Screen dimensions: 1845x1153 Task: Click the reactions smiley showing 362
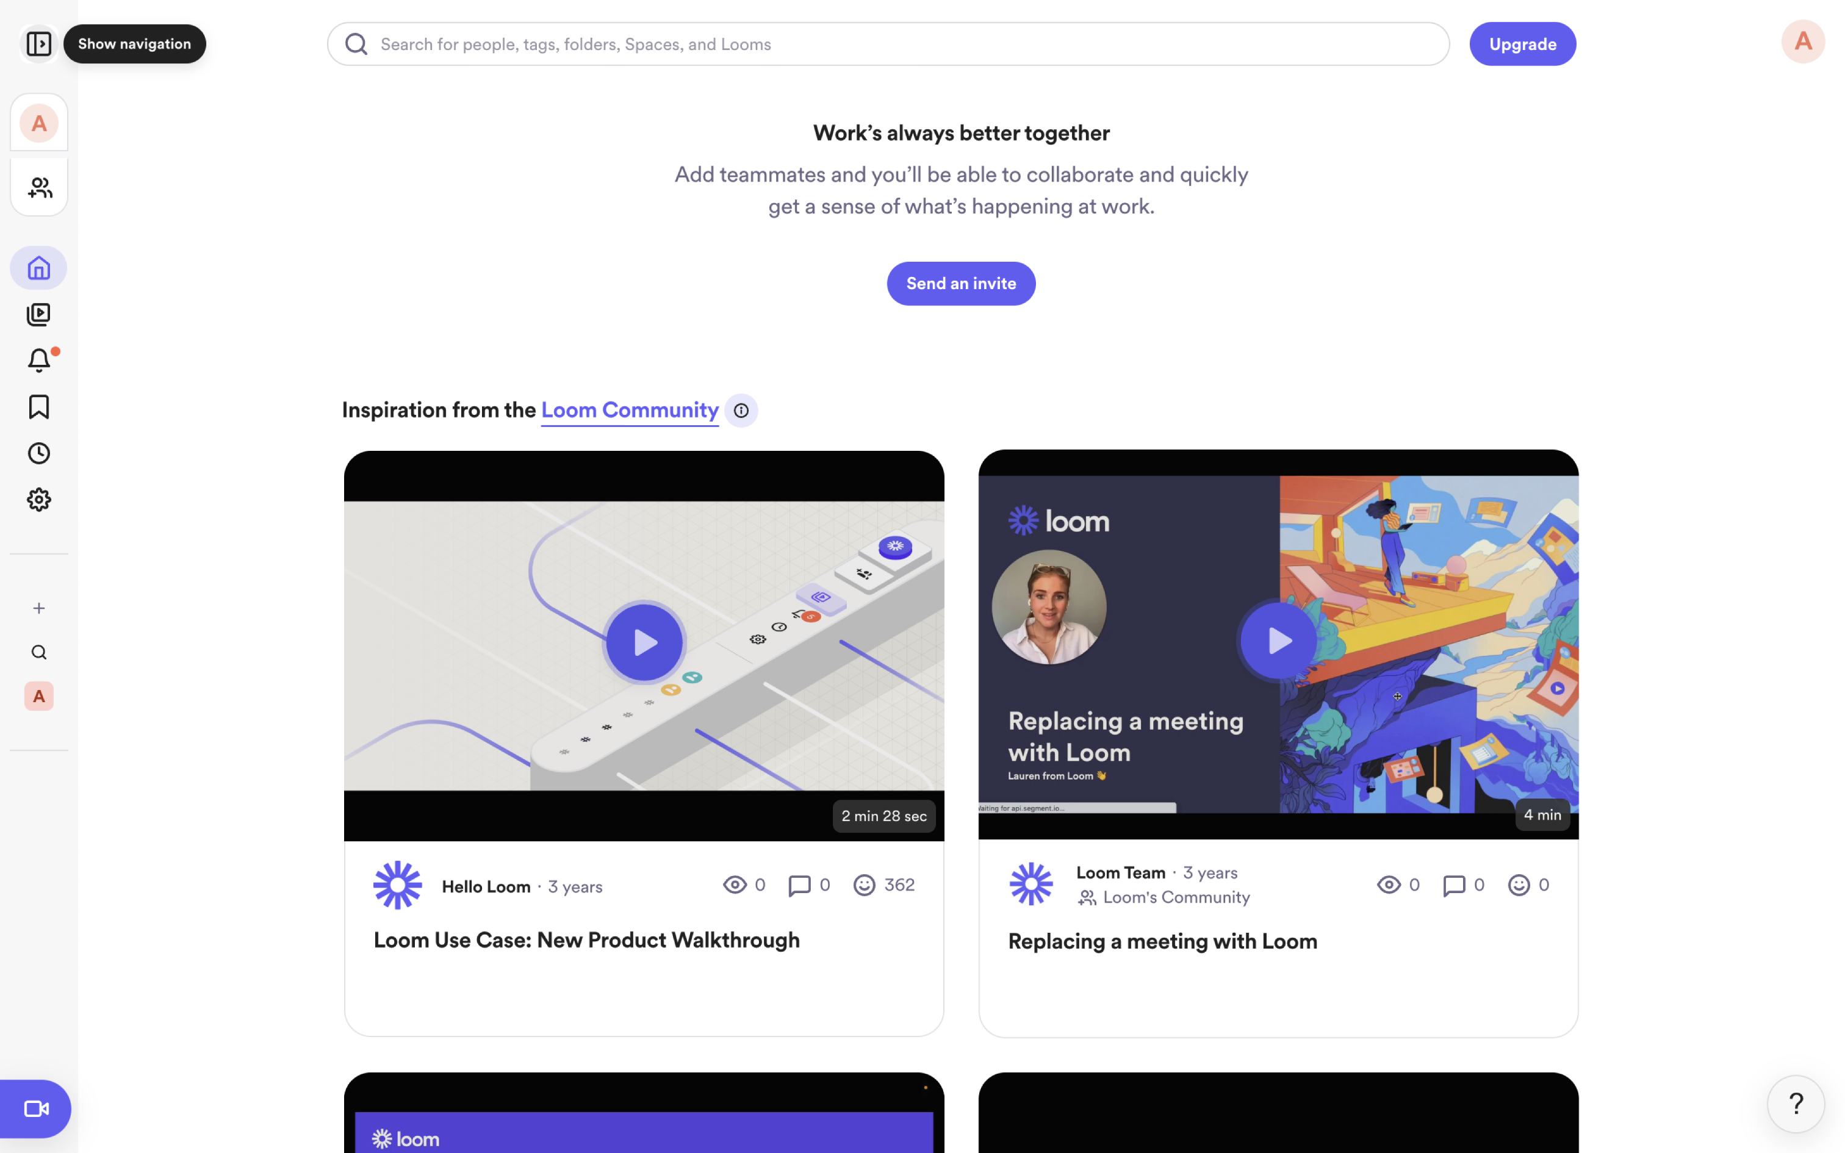[x=864, y=885]
